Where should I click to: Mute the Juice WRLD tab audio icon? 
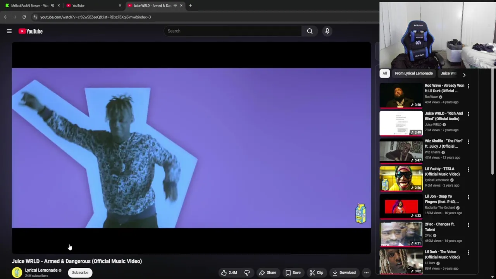click(175, 5)
